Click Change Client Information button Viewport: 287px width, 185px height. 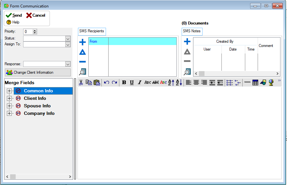click(x=38, y=72)
